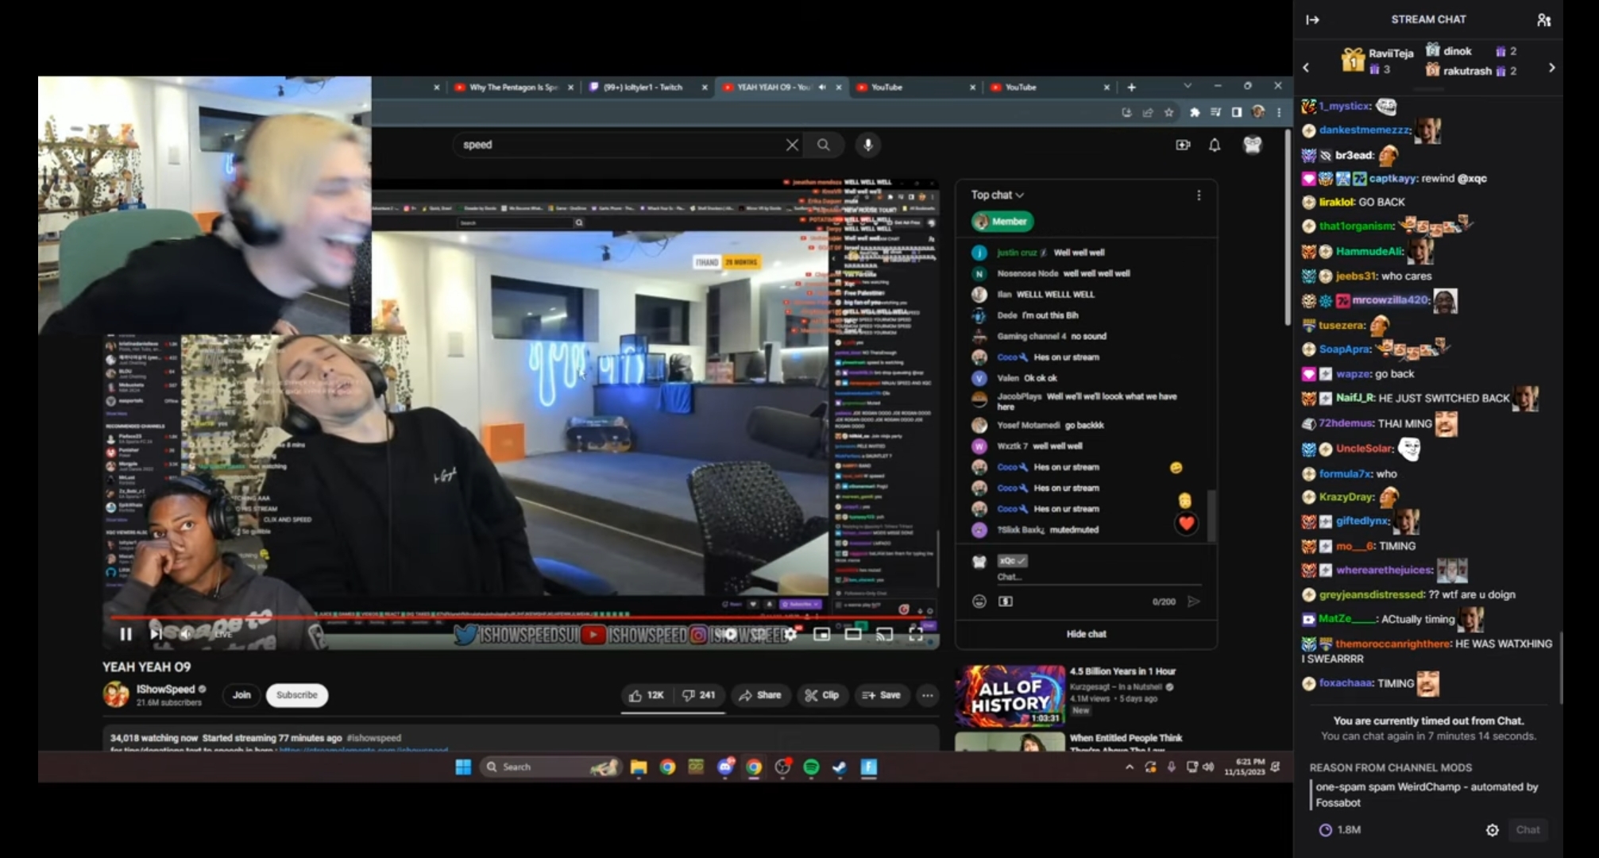Expand the Top chat dropdown
The height and width of the screenshot is (858, 1599).
(998, 195)
